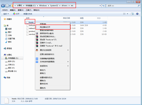Select the protocol file icon

click(x=27, y=31)
